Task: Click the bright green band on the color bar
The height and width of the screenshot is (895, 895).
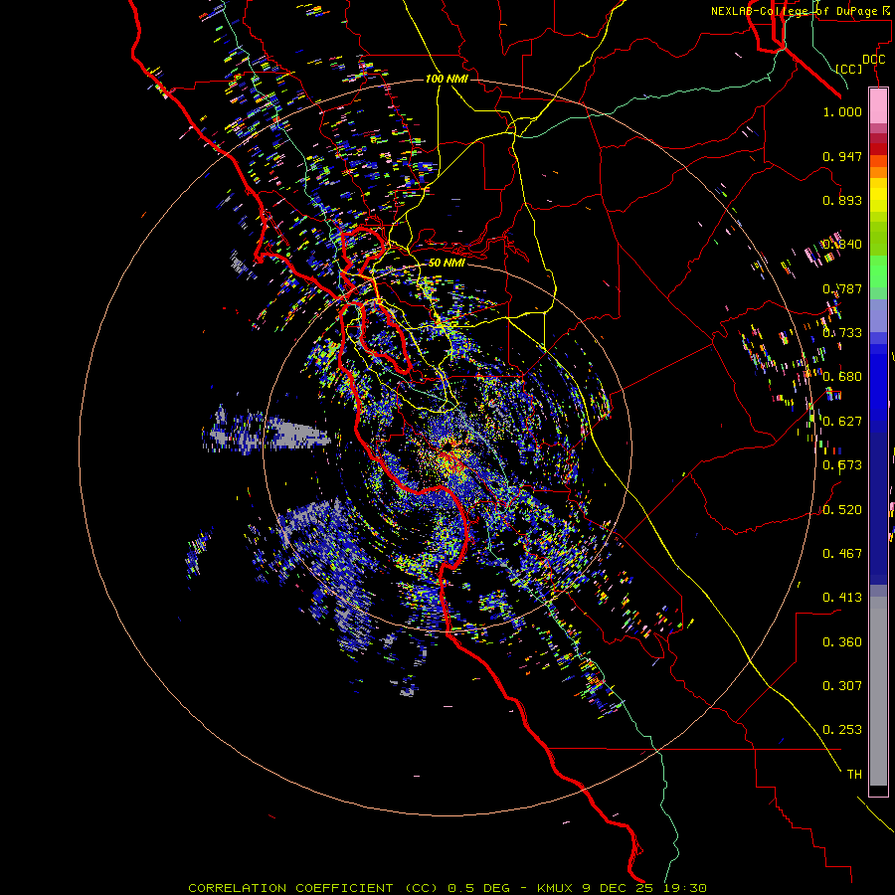Action: coord(878,271)
